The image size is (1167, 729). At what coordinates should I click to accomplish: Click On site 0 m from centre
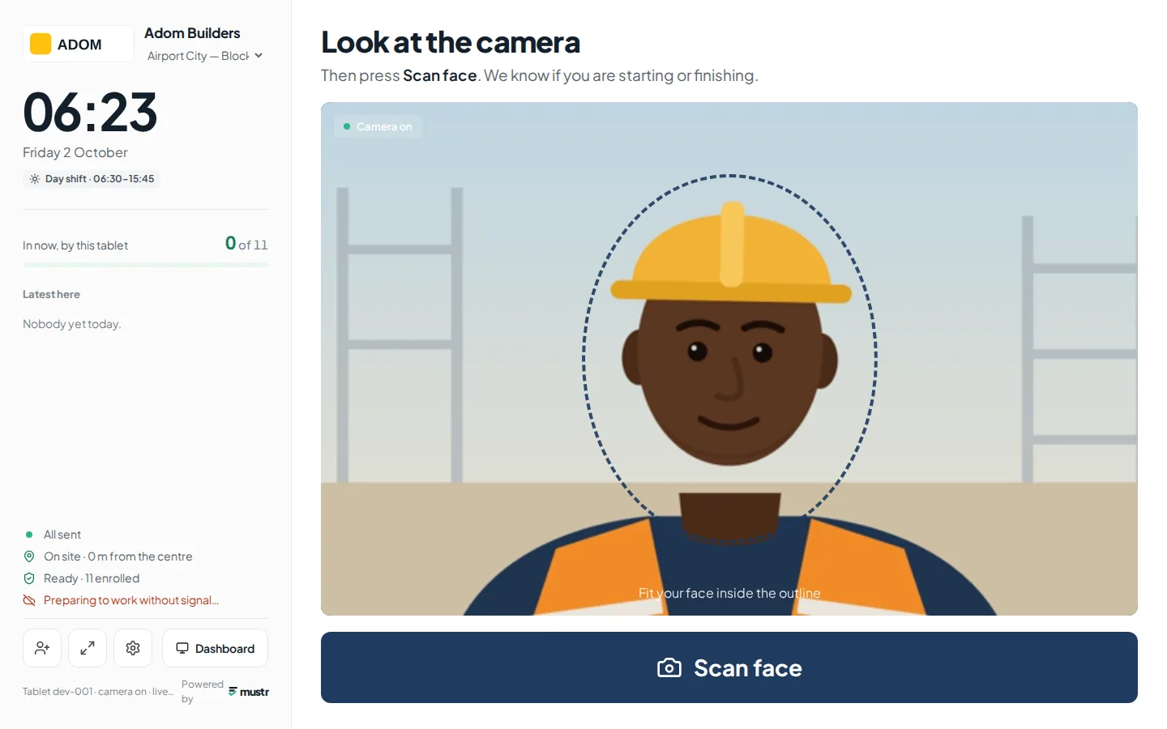tap(118, 556)
